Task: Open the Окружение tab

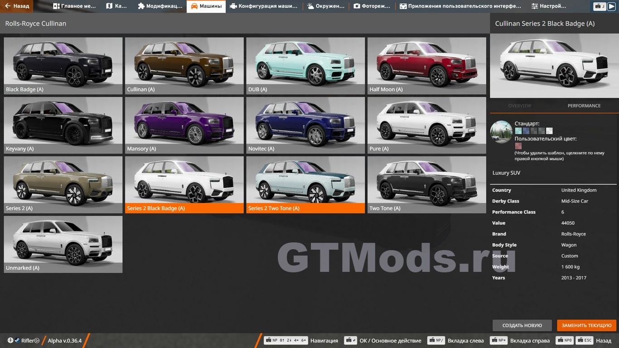Action: coord(326,6)
